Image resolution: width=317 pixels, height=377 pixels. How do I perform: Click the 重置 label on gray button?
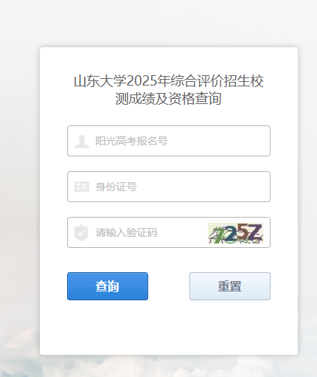[x=230, y=286]
